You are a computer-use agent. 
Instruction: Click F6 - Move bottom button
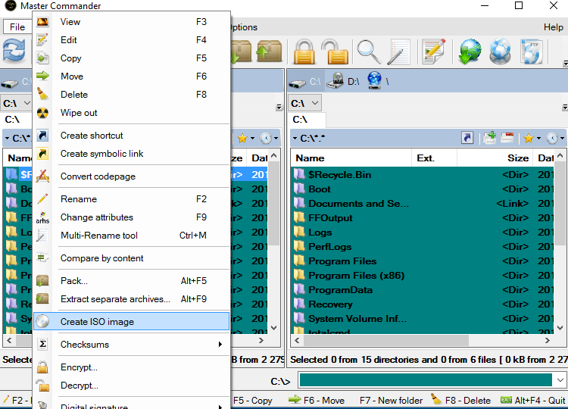317,400
